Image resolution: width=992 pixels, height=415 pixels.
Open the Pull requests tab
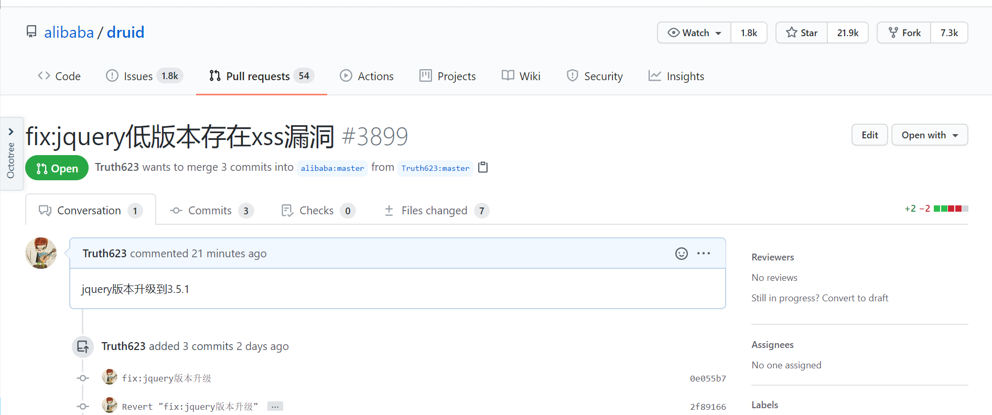tap(261, 76)
